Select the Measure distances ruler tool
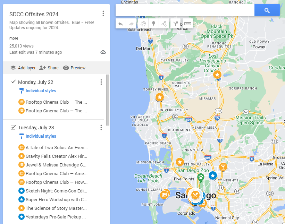The height and width of the screenshot is (224, 285). pos(187,24)
